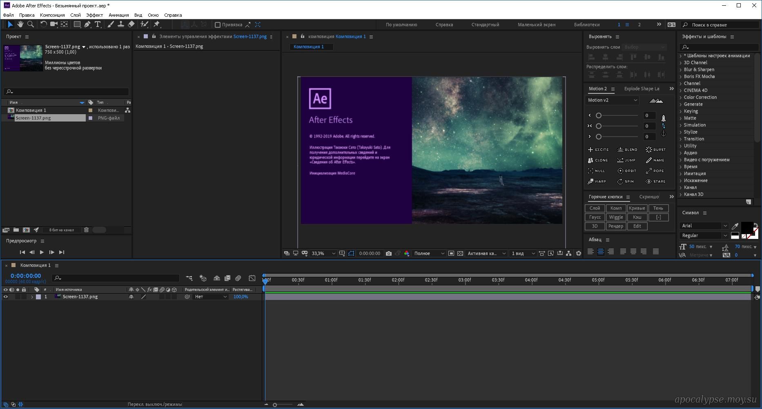
Task: Open the eyedropper in Character panel
Action: (735, 226)
